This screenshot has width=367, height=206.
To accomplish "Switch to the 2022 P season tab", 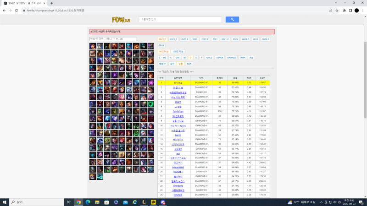I will (x=205, y=39).
